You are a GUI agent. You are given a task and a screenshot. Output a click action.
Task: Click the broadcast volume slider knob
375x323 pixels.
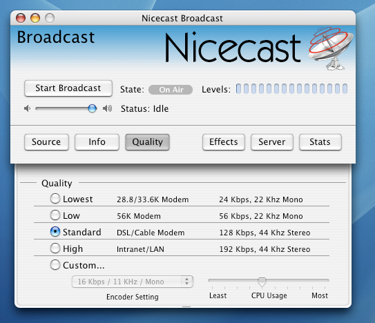pos(92,108)
